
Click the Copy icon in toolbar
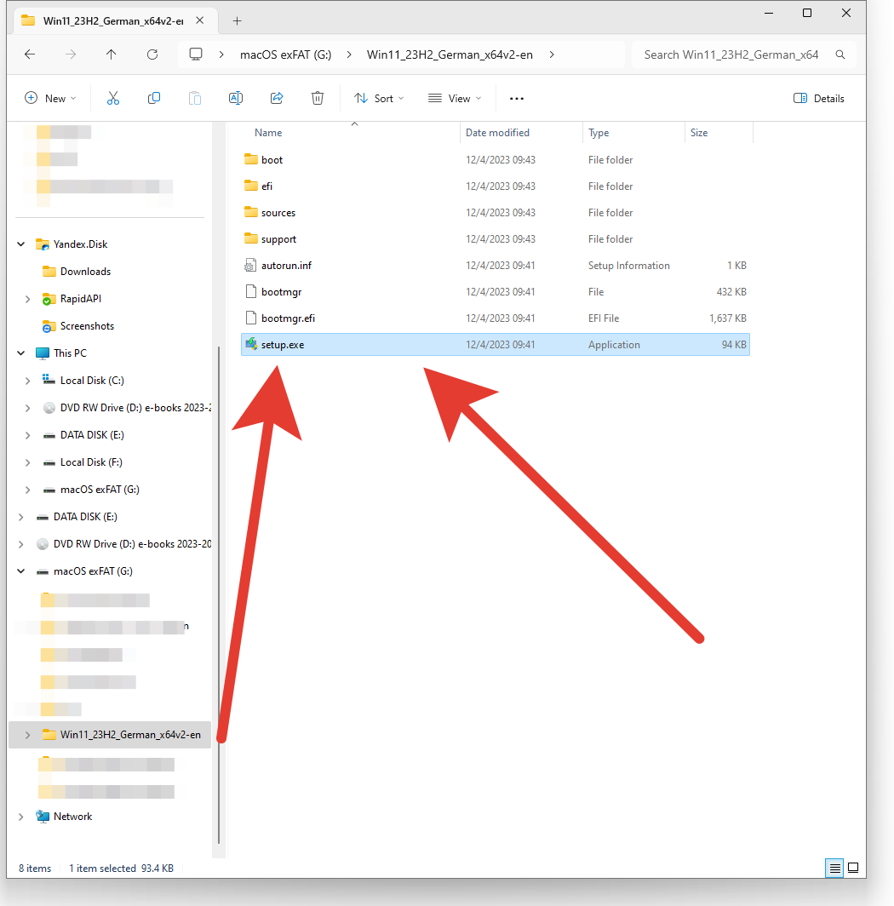[x=154, y=98]
